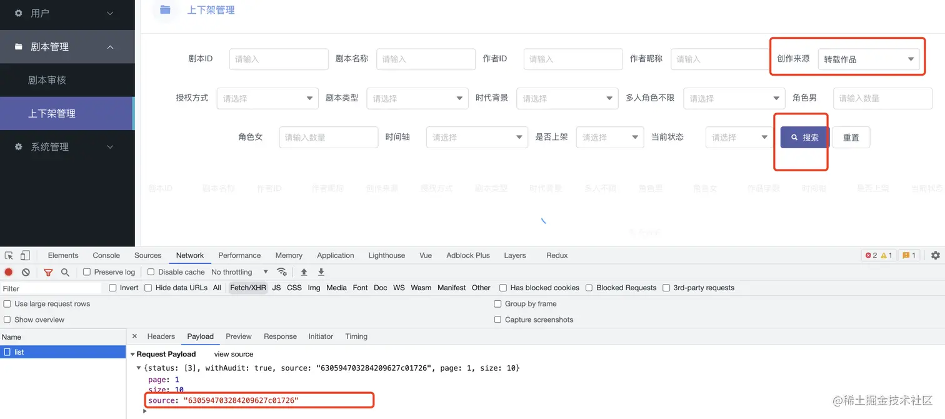
Task: Click the yellow warnings count badge
Action: (886, 255)
